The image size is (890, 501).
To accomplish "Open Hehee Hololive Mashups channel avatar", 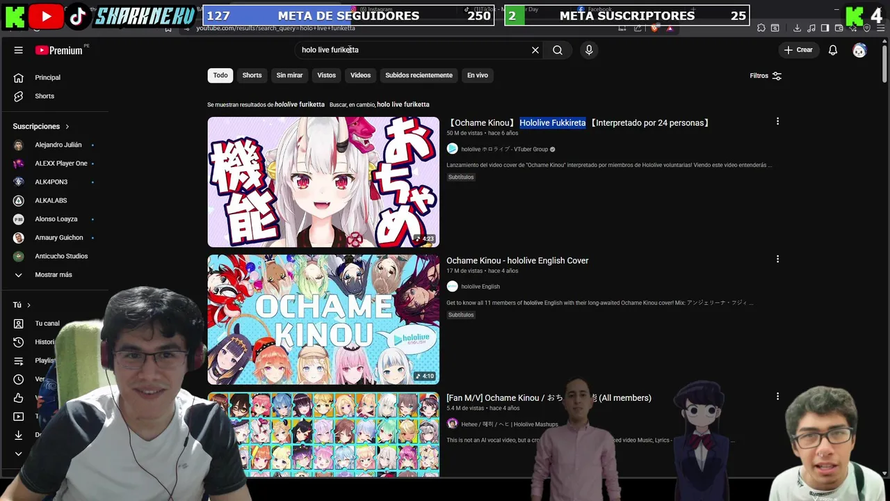I will click(x=452, y=424).
